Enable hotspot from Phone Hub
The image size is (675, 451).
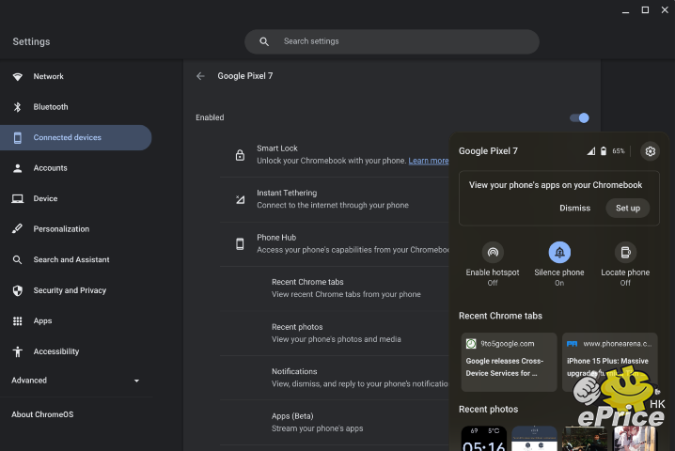click(x=493, y=252)
